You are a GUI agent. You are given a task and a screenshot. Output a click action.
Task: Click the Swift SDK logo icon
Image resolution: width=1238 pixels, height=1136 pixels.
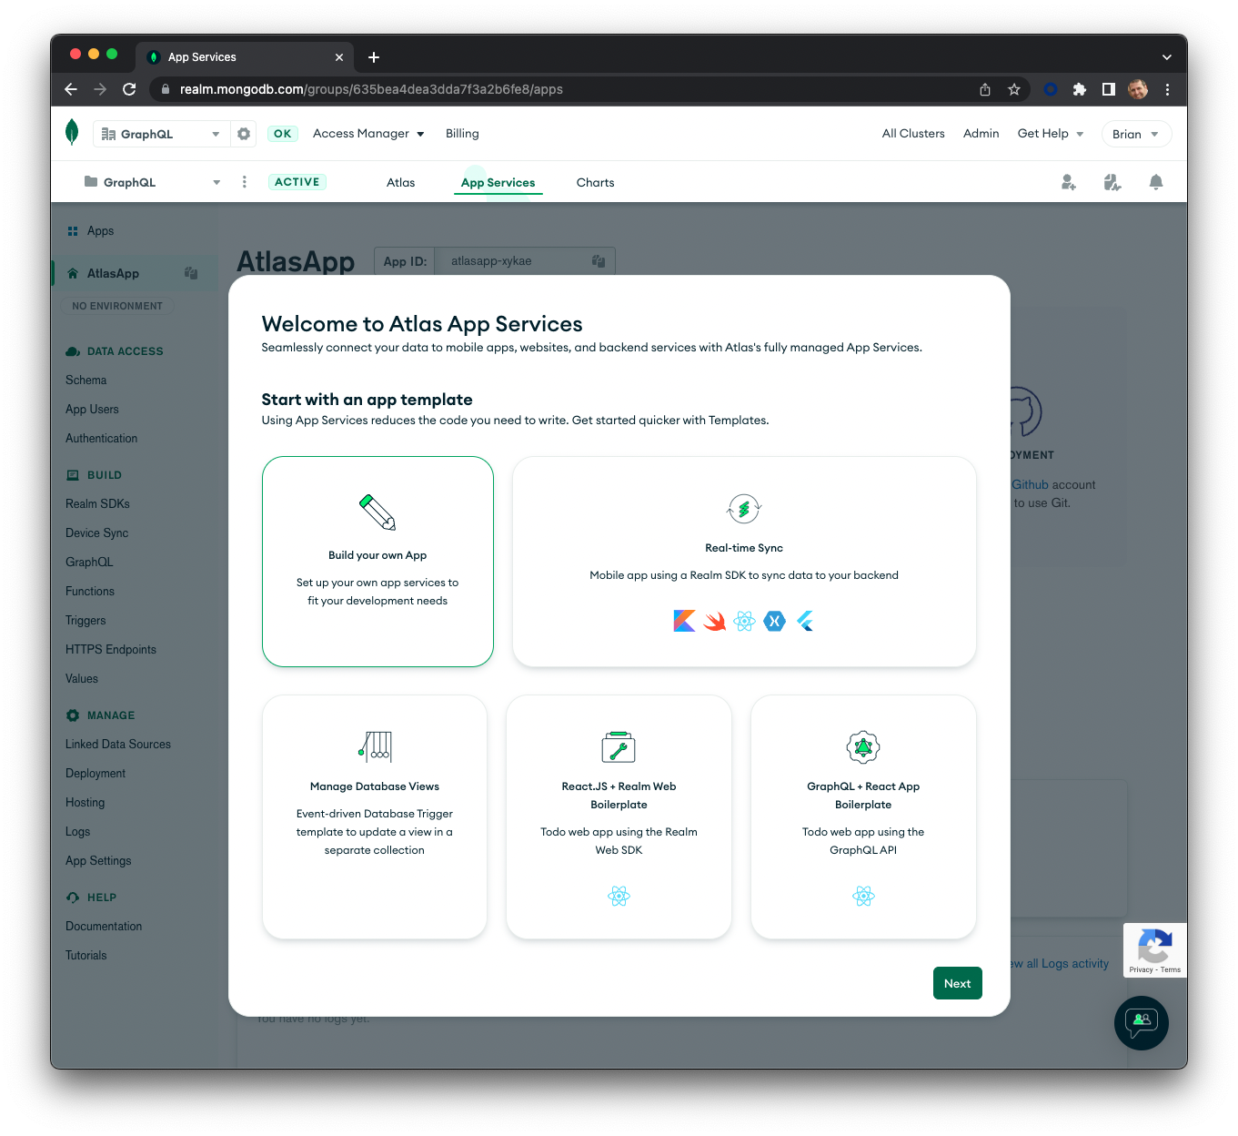(715, 621)
